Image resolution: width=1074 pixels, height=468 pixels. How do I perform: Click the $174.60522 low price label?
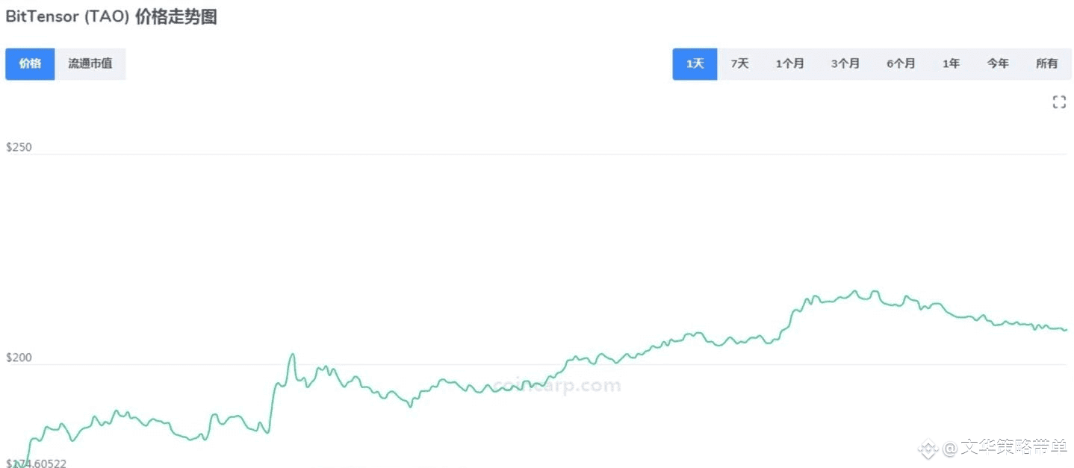point(36,464)
